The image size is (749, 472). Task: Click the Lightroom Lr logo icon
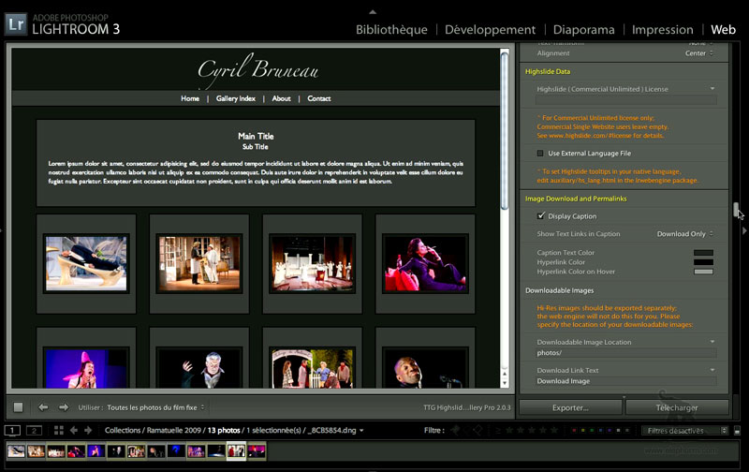pyautogui.click(x=16, y=24)
